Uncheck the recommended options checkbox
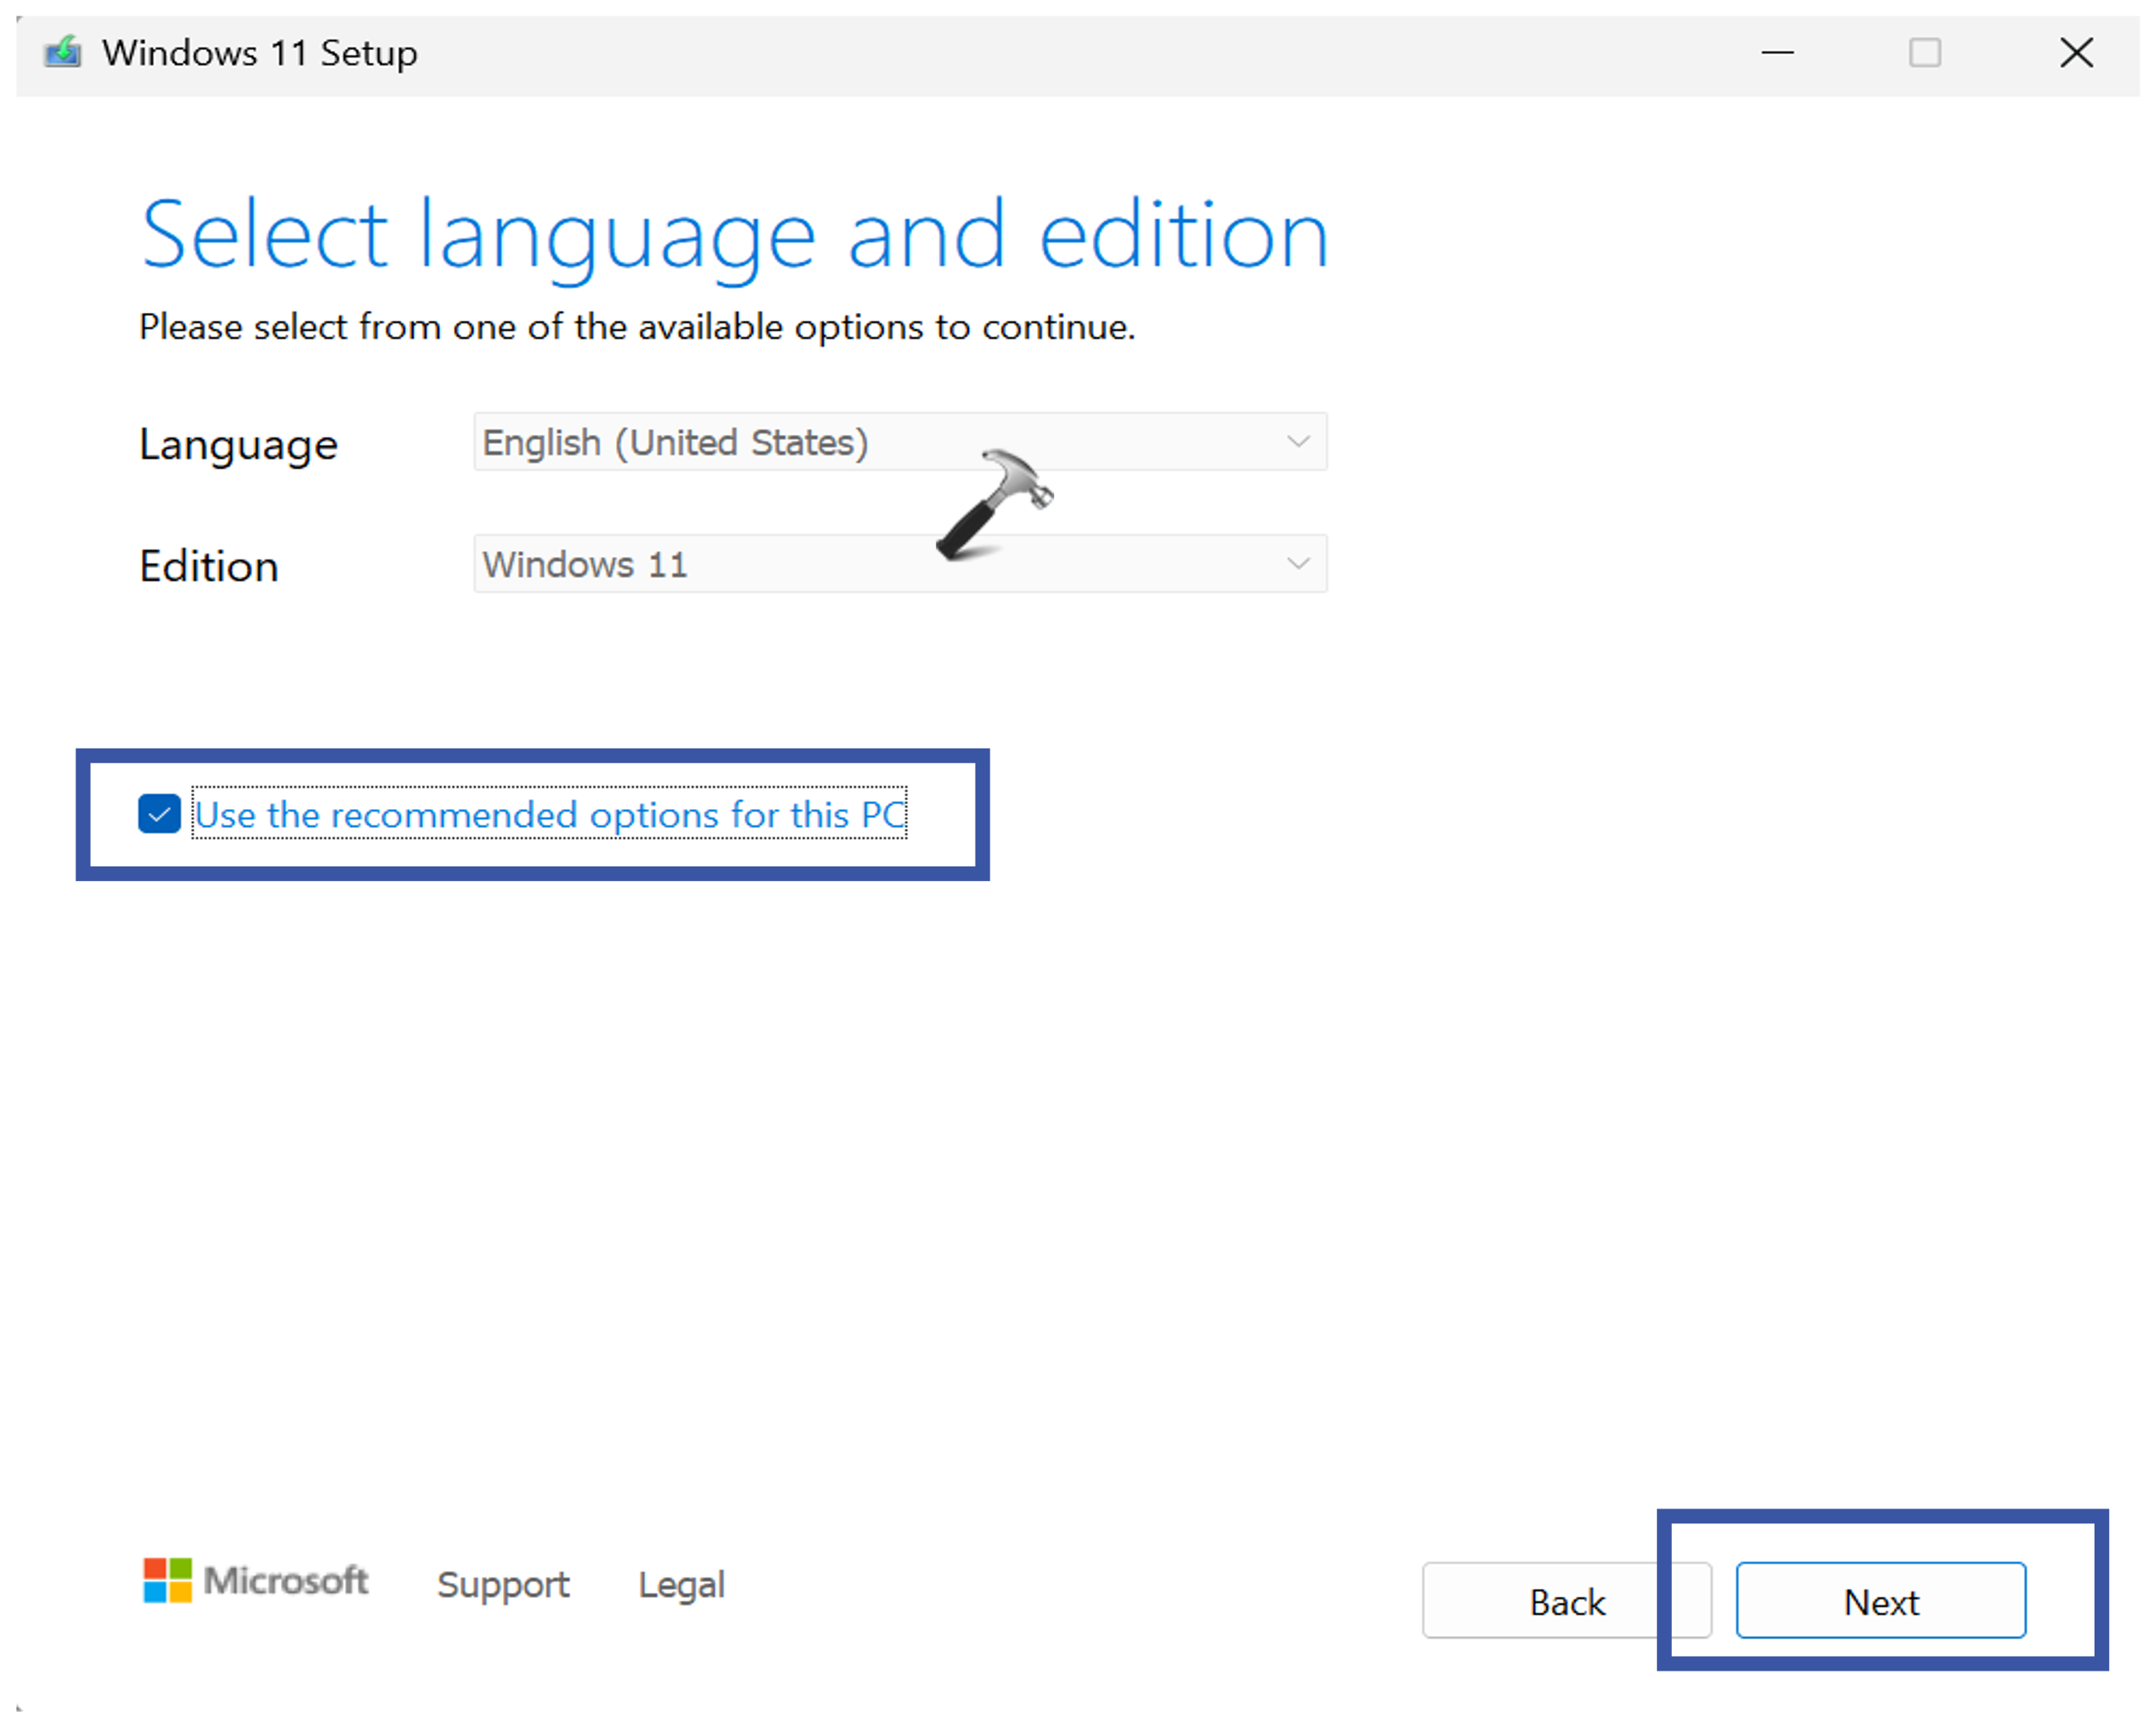This screenshot has width=2156, height=1728. pos(159,814)
